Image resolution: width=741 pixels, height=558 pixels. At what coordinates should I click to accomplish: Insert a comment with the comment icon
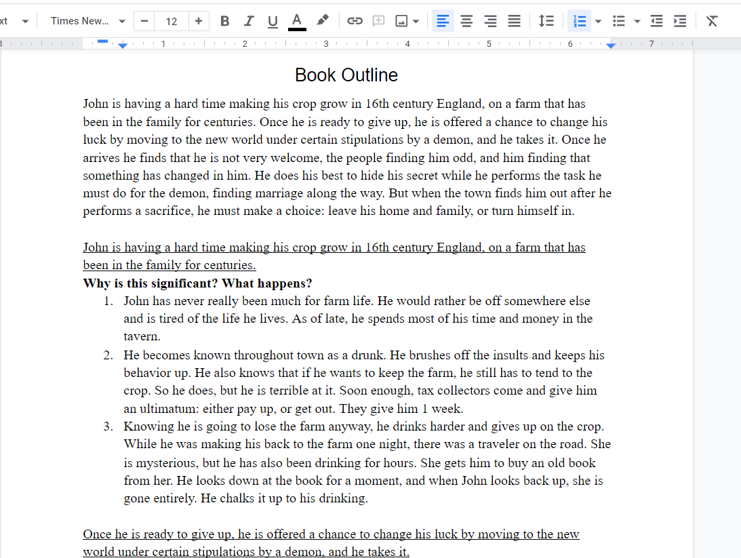378,21
